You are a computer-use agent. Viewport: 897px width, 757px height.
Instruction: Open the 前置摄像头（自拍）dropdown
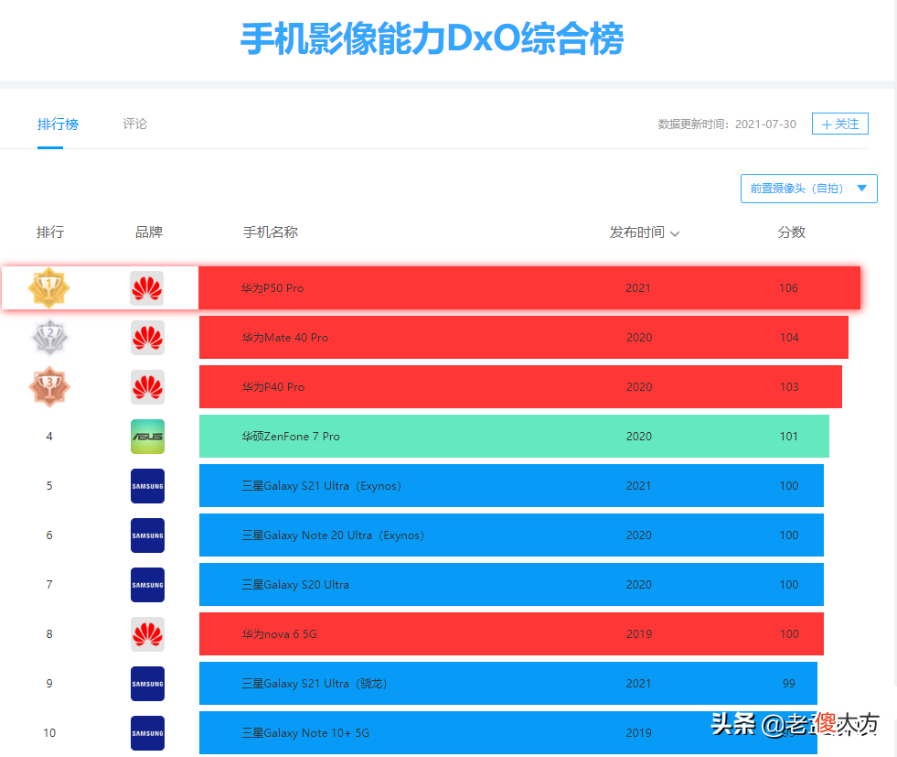click(x=809, y=189)
